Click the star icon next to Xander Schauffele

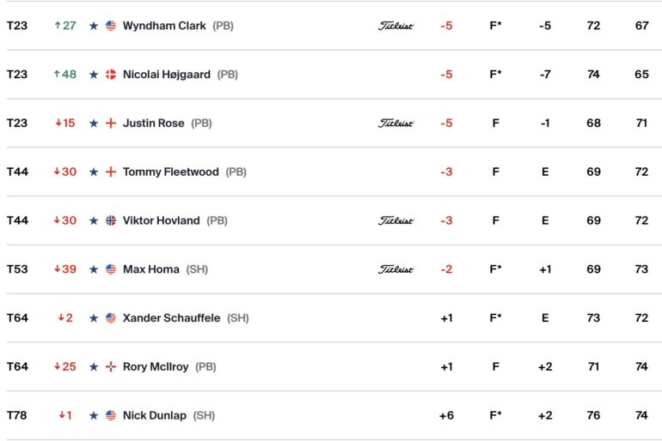coord(94,318)
